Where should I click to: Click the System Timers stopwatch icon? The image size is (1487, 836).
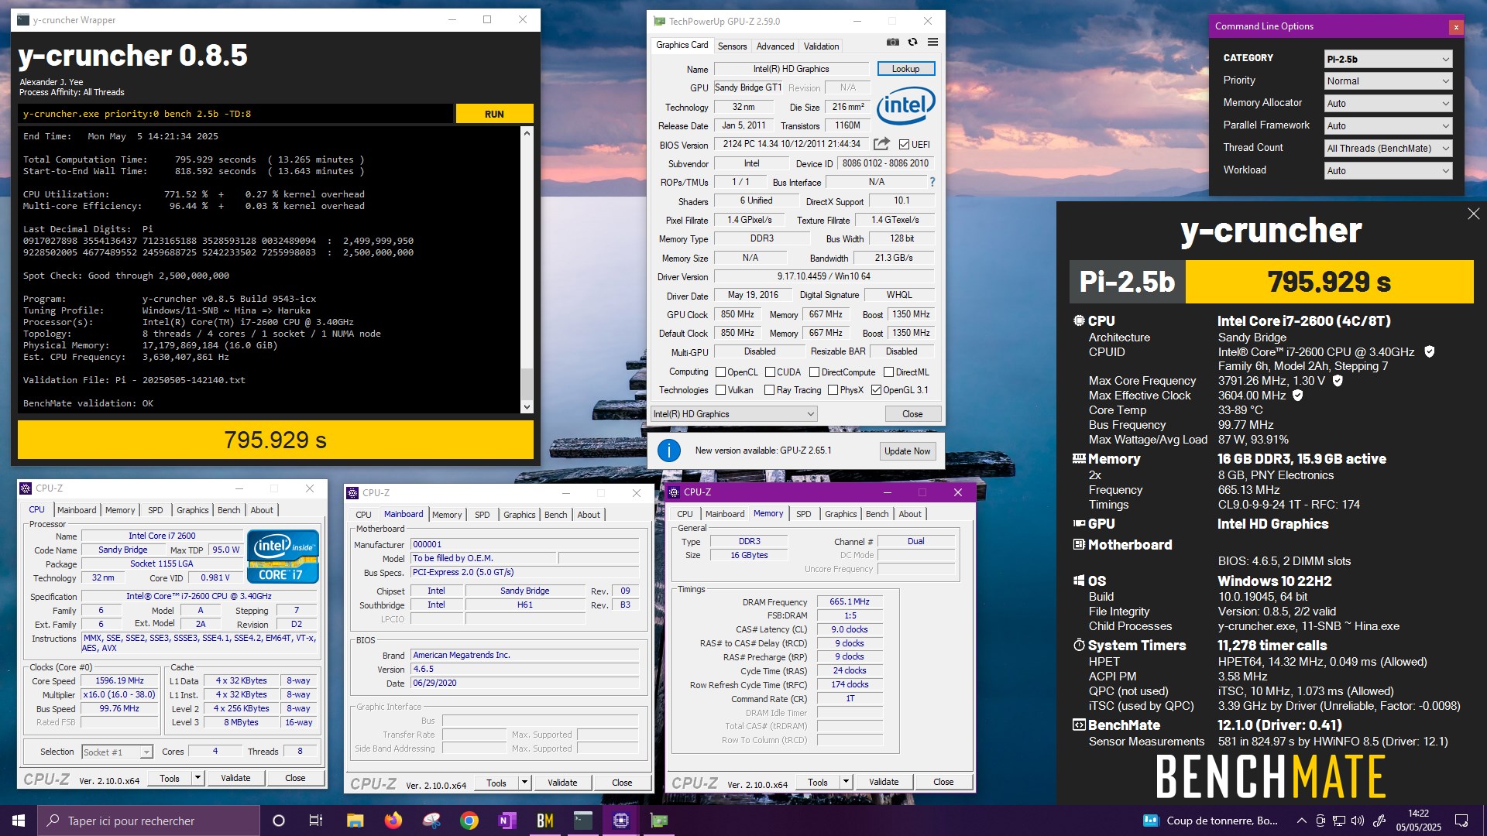[1079, 645]
